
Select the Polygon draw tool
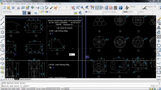tap(2, 32)
